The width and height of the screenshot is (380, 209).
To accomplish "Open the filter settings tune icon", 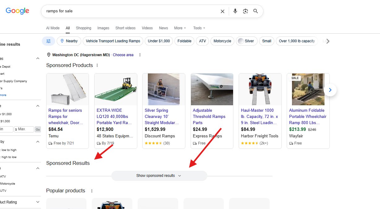I will click(x=48, y=41).
